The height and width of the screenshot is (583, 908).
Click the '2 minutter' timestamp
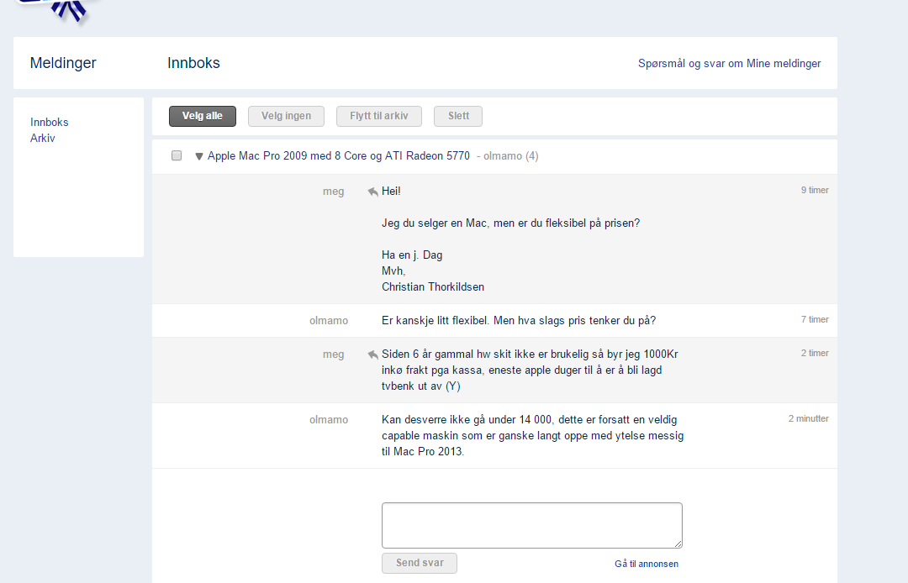pos(809,418)
